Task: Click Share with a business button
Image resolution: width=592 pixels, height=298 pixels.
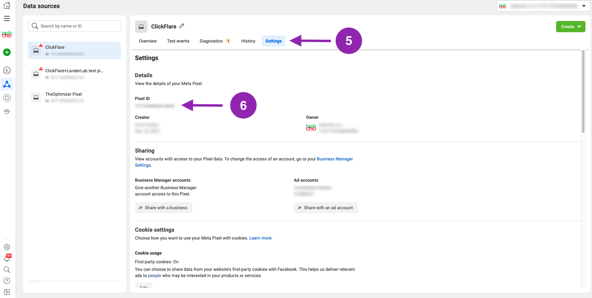Action: pos(163,208)
